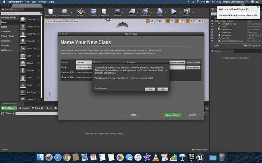Click the Modes toolbar icon
This screenshot has width=262, height=163.
pyautogui.click(x=80, y=12)
